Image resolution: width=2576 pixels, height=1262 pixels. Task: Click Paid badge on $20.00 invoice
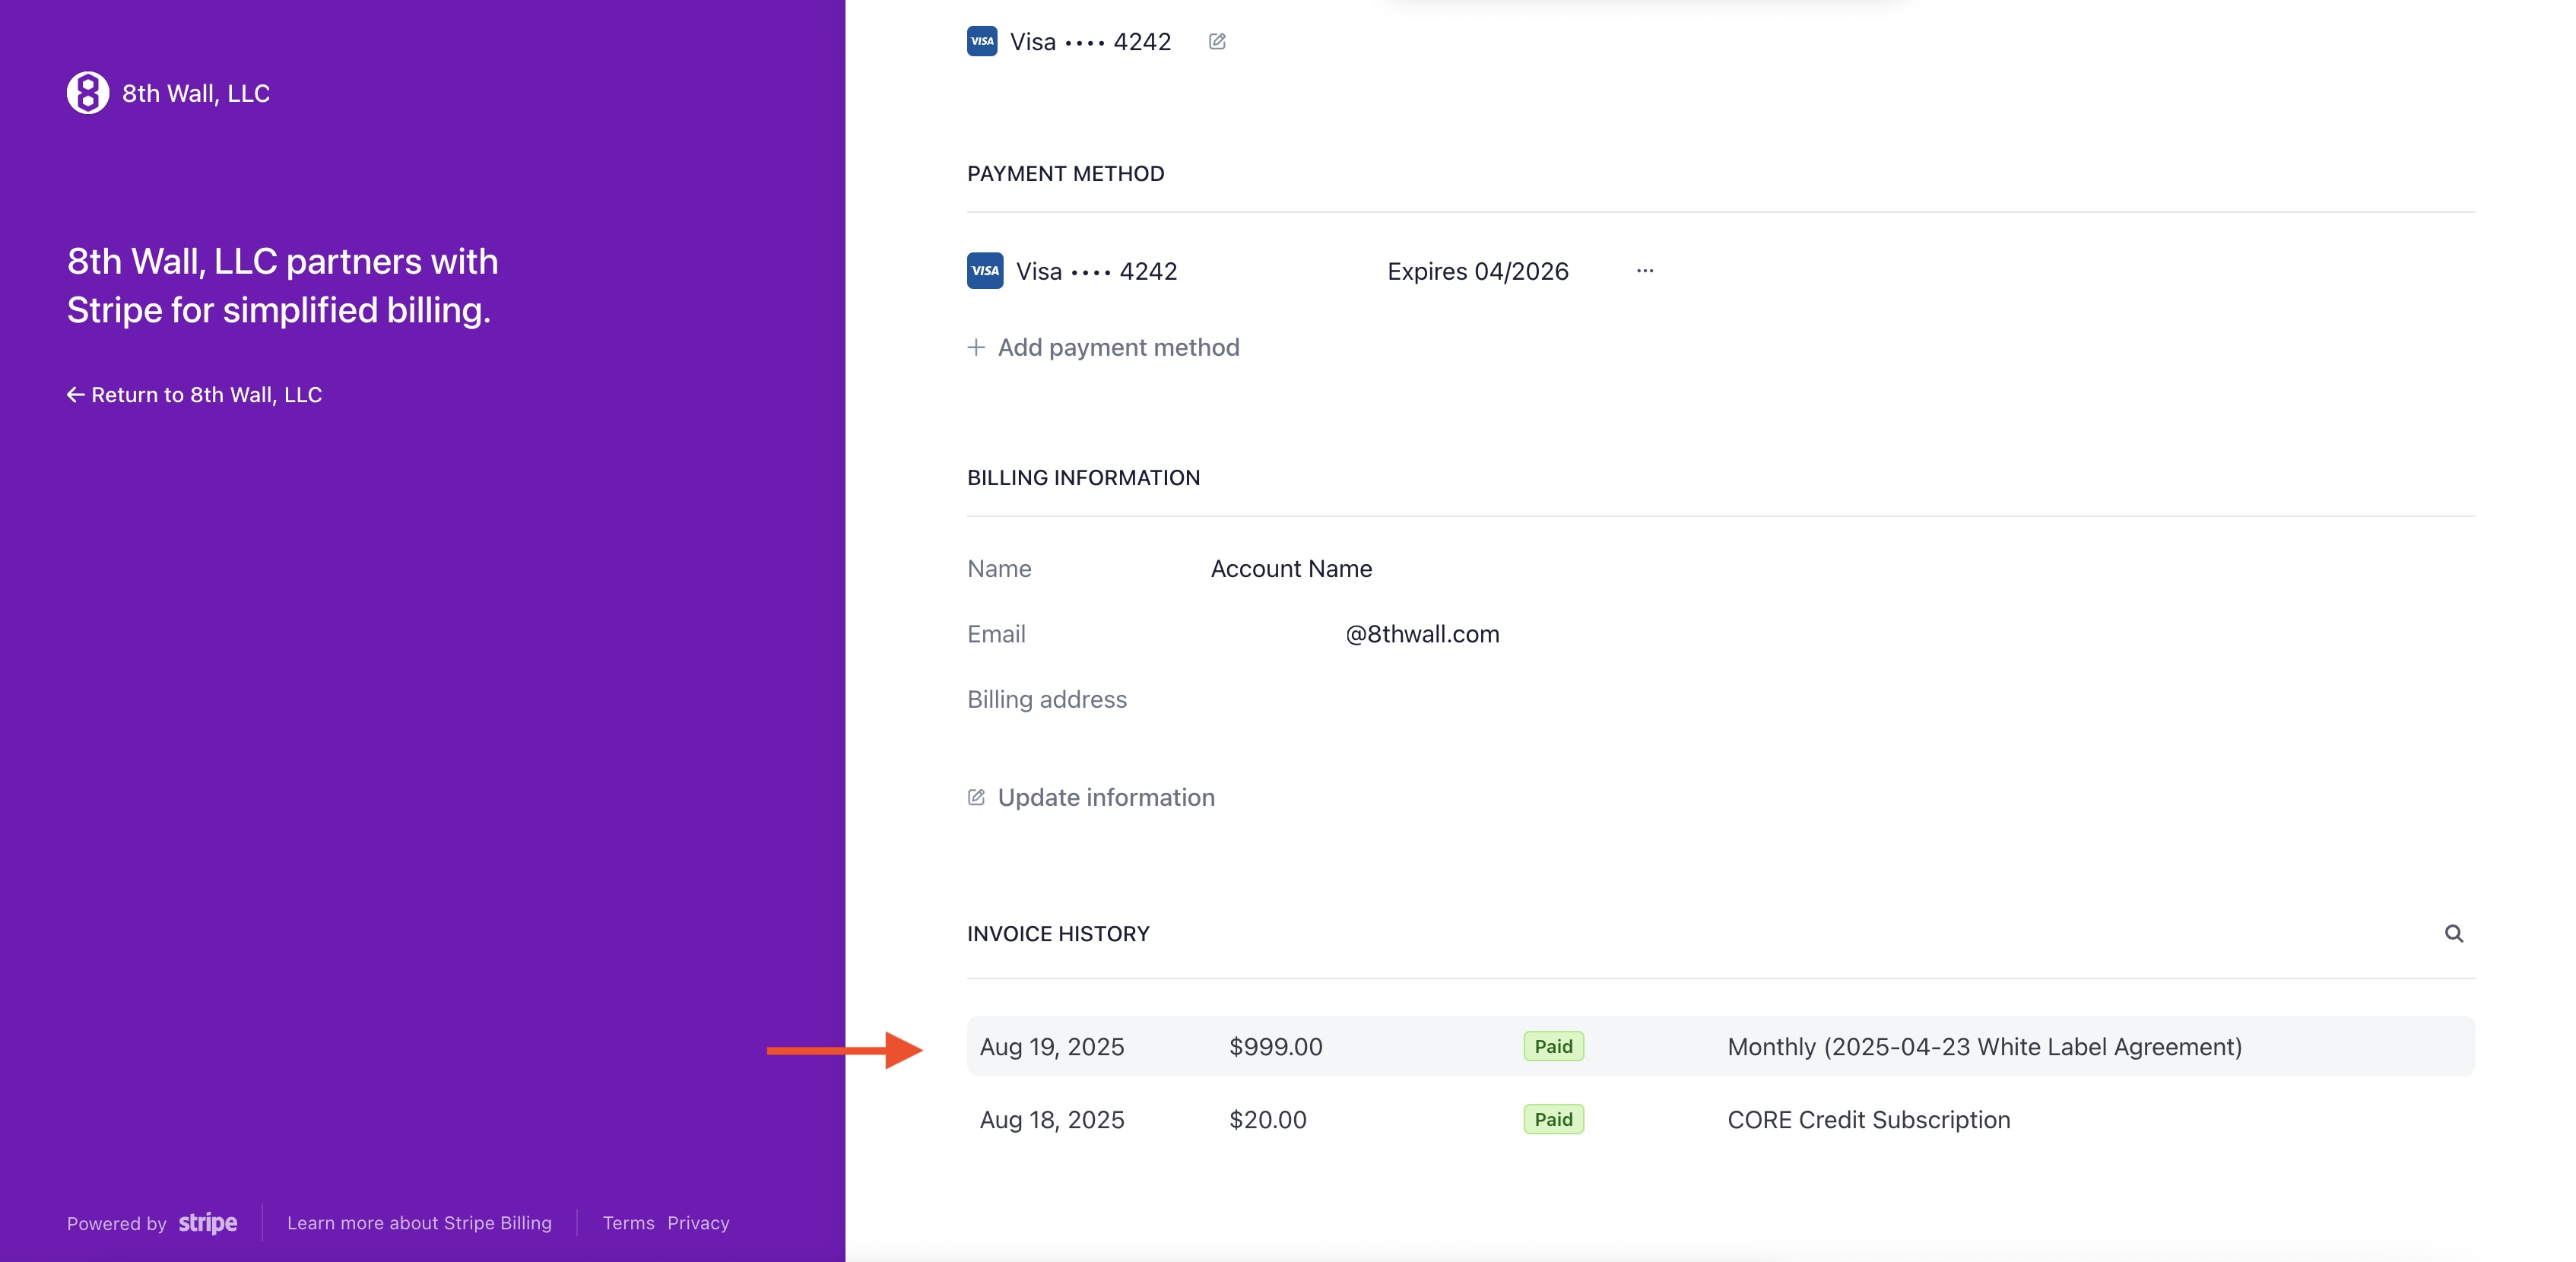1553,1119
